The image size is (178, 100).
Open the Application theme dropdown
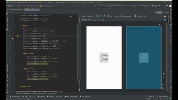[x=127, y=16]
